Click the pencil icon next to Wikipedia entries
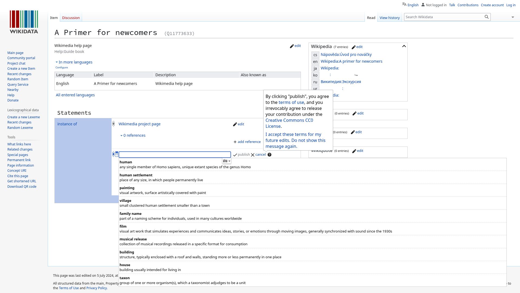Screen dimensions: 520x293 [x=353, y=47]
